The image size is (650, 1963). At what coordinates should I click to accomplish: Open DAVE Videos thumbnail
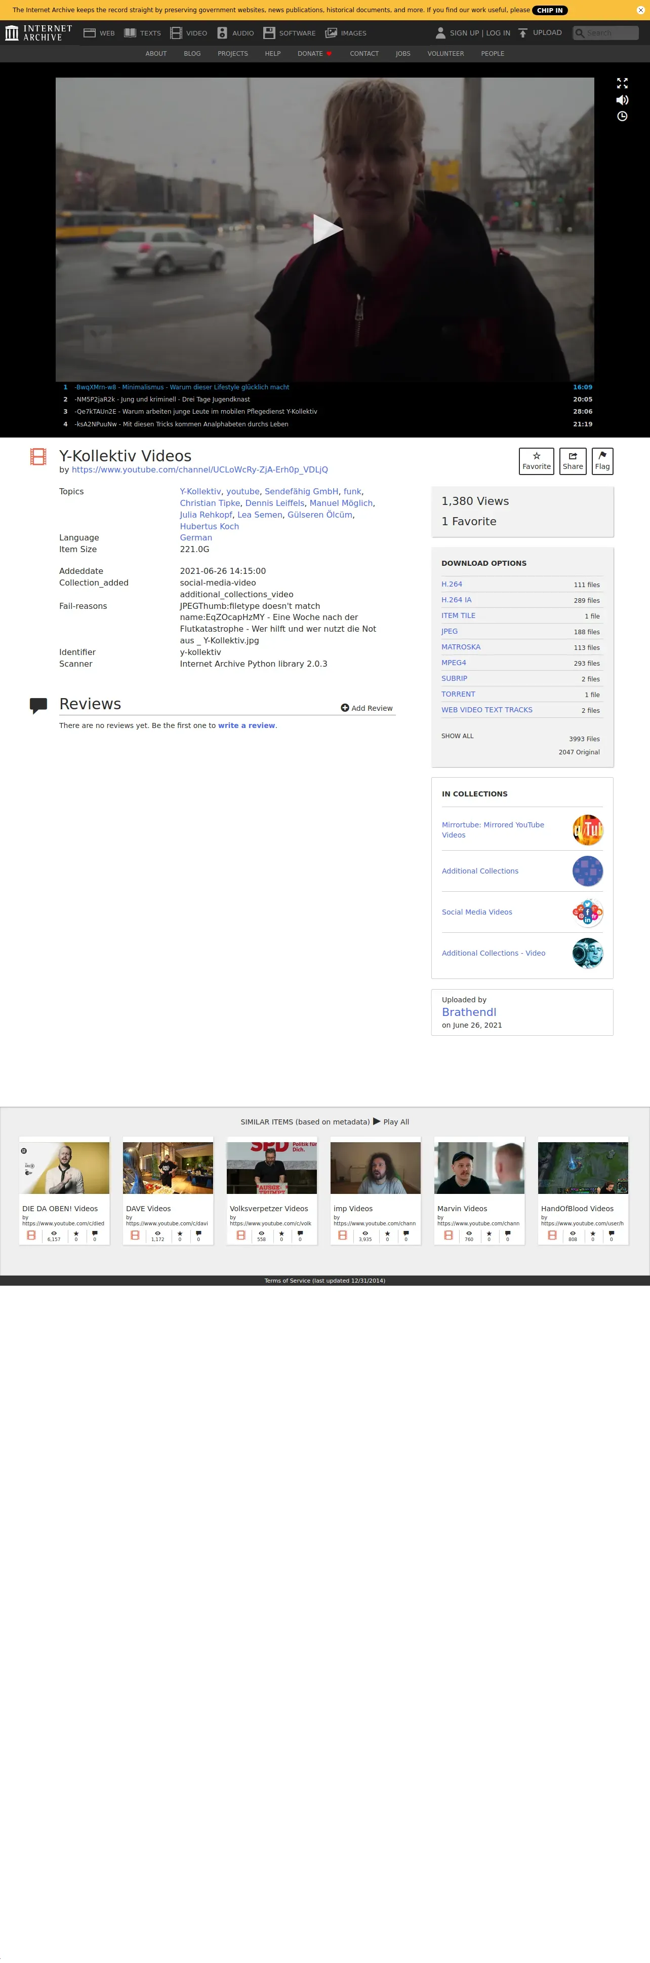[168, 1168]
